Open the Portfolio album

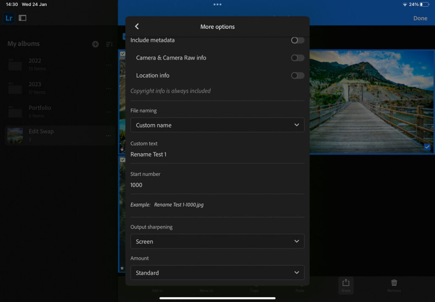pyautogui.click(x=59, y=112)
